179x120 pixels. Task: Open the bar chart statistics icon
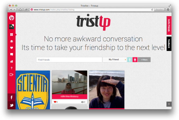click(12, 61)
